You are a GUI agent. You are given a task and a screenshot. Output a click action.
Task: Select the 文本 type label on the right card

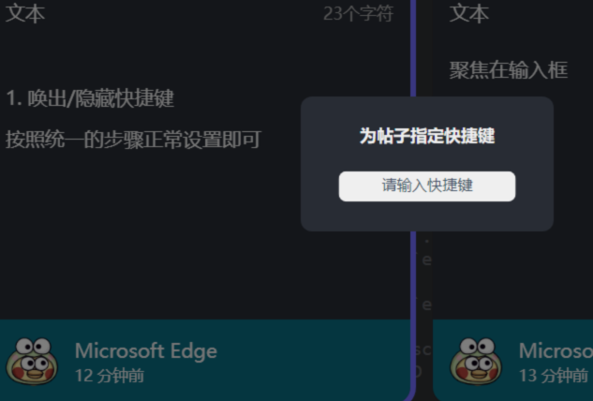point(469,13)
